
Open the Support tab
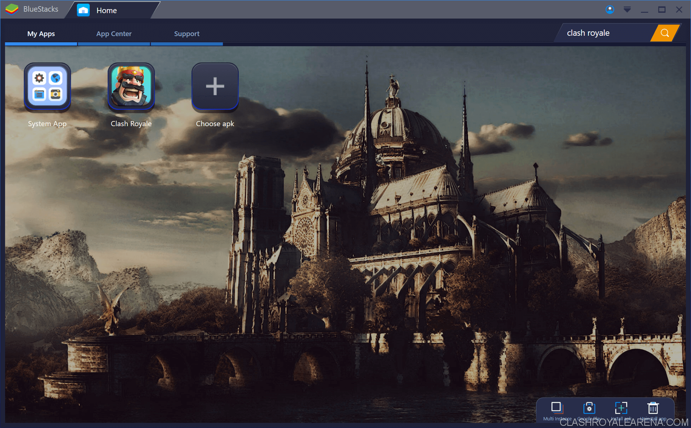click(x=187, y=34)
